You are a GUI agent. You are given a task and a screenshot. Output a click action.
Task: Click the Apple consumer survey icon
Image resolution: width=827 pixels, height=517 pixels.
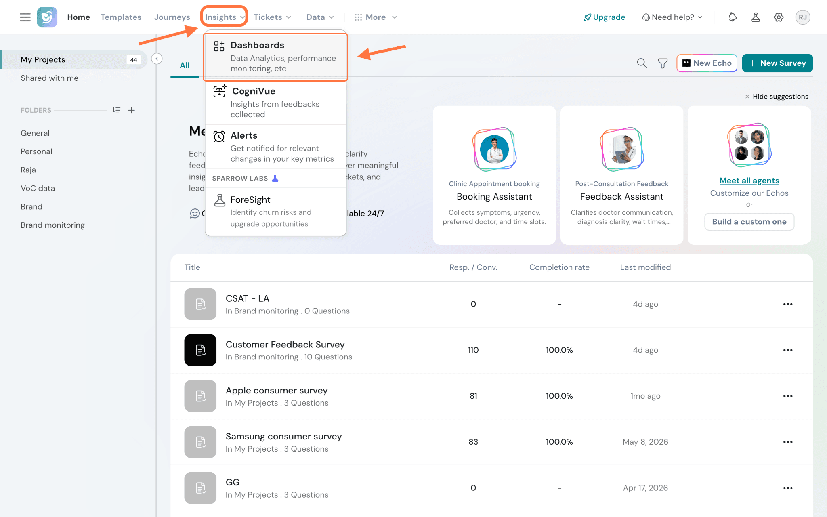point(200,396)
